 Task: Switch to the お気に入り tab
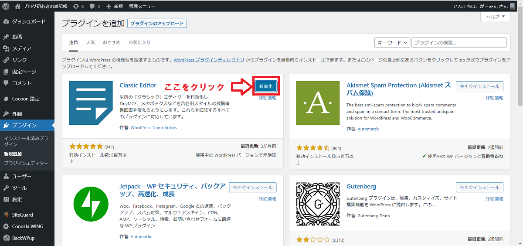(x=139, y=42)
